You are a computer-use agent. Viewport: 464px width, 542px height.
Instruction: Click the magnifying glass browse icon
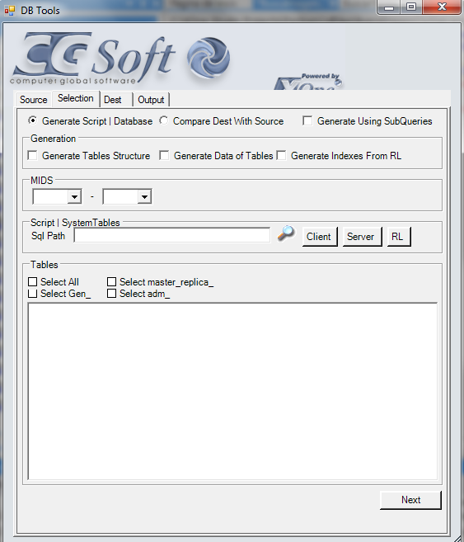point(286,233)
